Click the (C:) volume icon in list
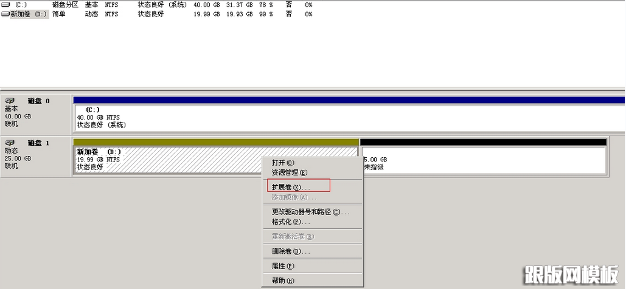626x289 pixels. (5, 5)
